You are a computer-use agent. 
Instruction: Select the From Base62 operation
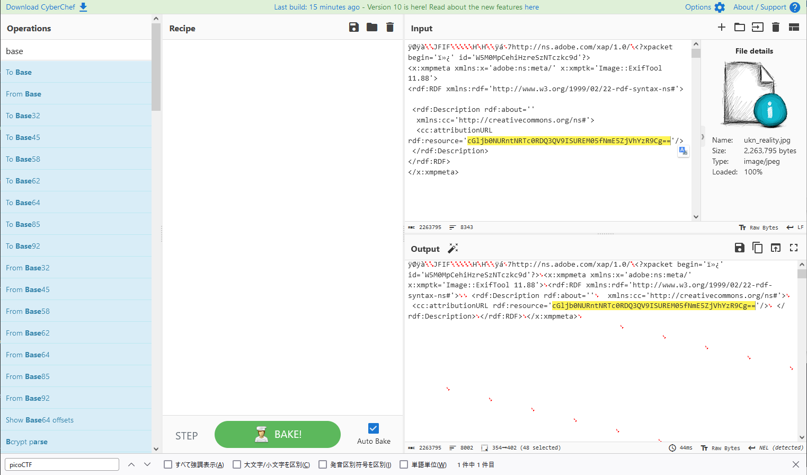[x=76, y=333]
